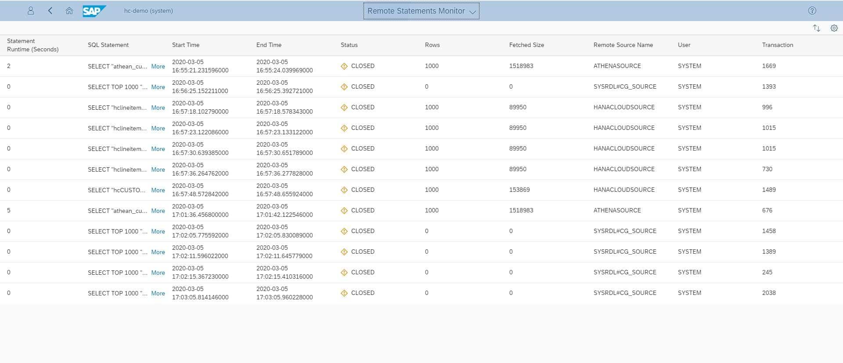Select SYSRDL#CG_SOURCE in transaction 2038 row
This screenshot has width=843, height=363.
click(x=625, y=293)
